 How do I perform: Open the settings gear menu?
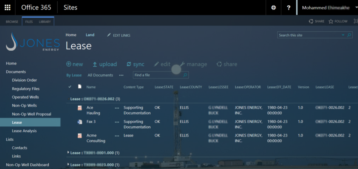point(273,8)
